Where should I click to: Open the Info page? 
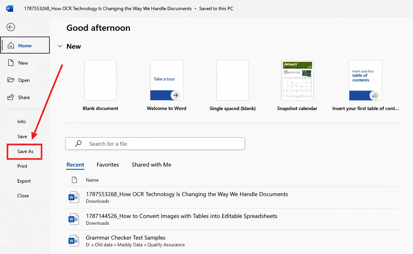click(21, 121)
